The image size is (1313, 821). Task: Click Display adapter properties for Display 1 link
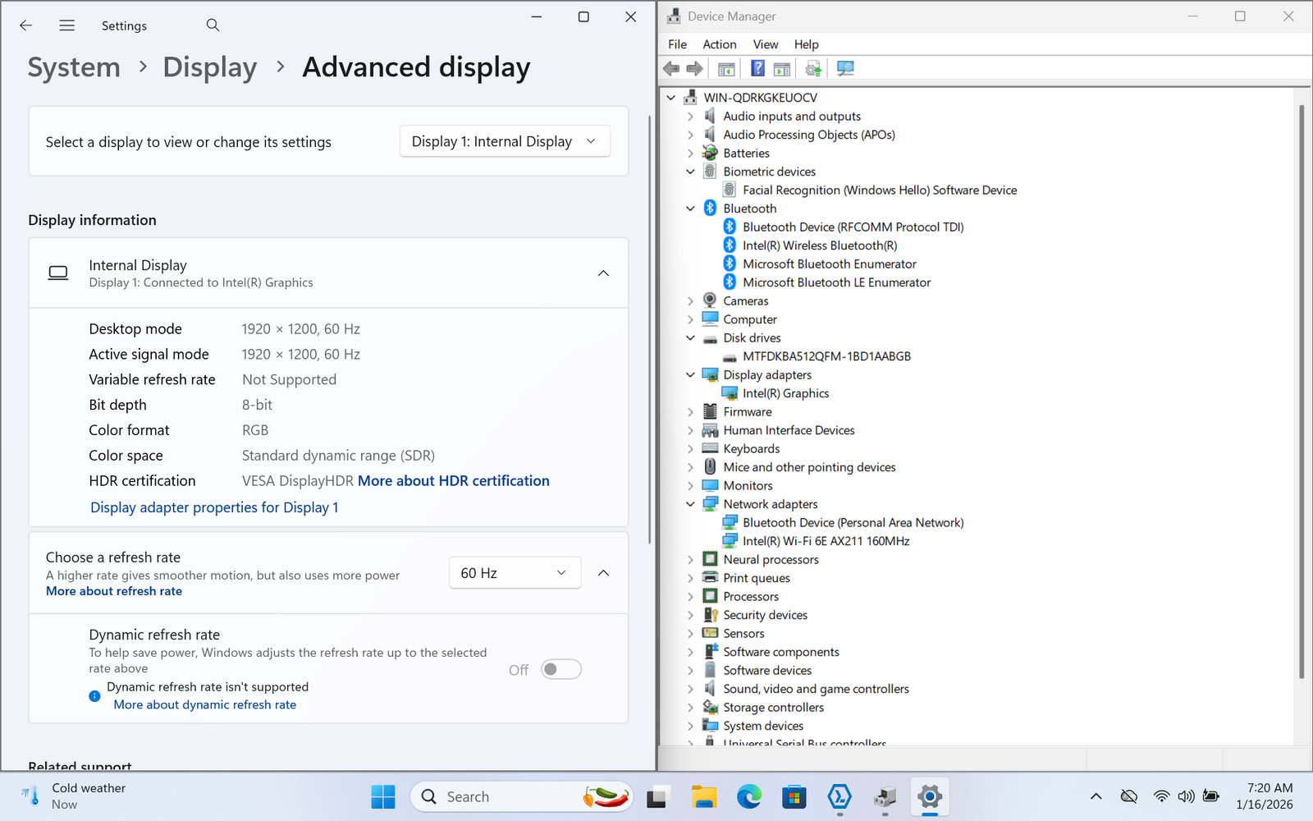(214, 507)
